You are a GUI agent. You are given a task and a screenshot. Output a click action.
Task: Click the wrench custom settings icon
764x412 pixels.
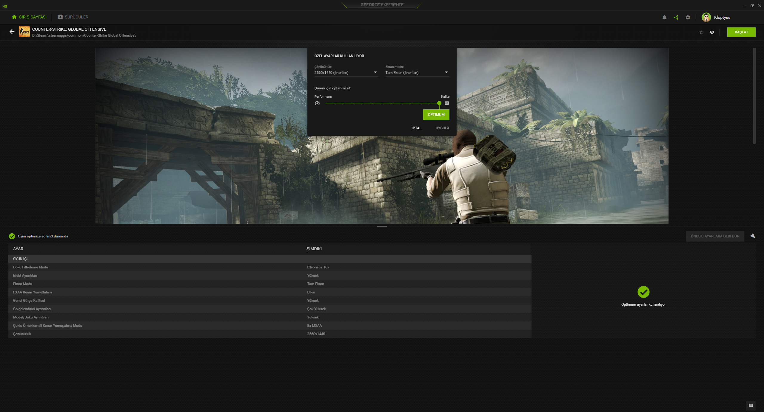pyautogui.click(x=753, y=236)
